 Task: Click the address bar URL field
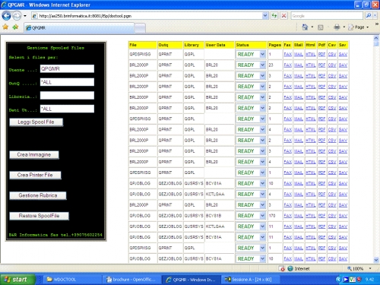point(150,16)
